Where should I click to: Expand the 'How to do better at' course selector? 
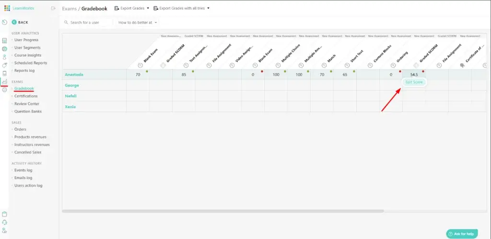pos(138,23)
